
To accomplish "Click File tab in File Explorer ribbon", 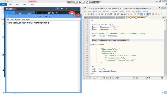I will [x=3, y=4].
